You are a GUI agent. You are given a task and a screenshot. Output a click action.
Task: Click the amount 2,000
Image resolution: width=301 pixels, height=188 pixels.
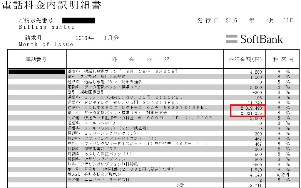(256, 118)
